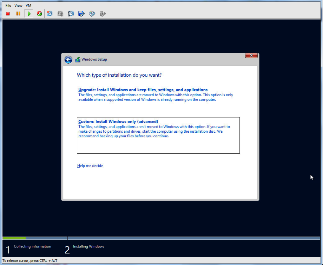Click the USB device connect icon

(x=103, y=14)
